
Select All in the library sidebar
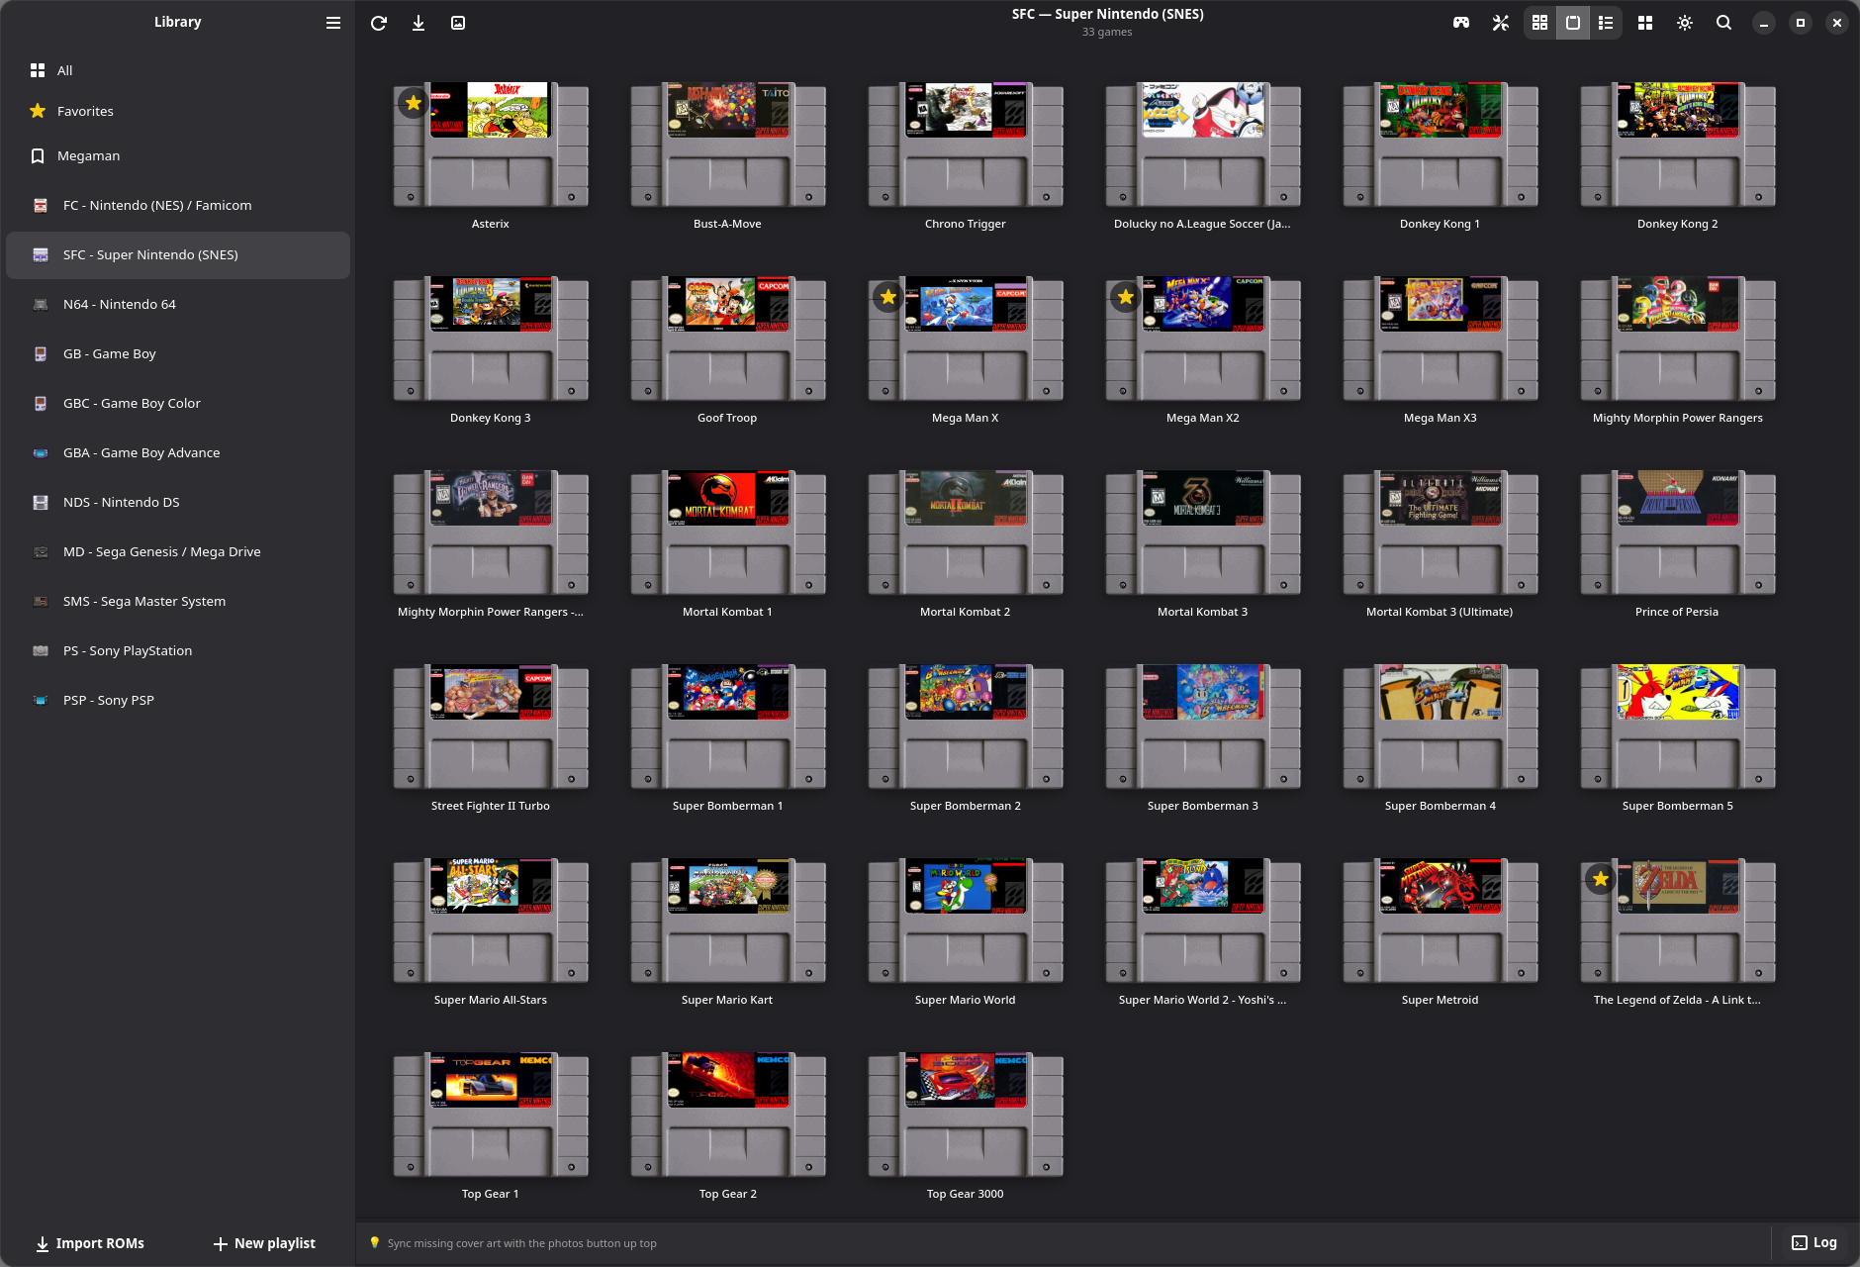[178, 70]
